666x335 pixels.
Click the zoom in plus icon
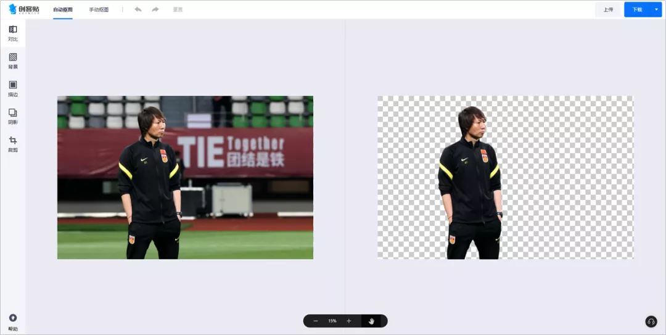[x=348, y=321]
